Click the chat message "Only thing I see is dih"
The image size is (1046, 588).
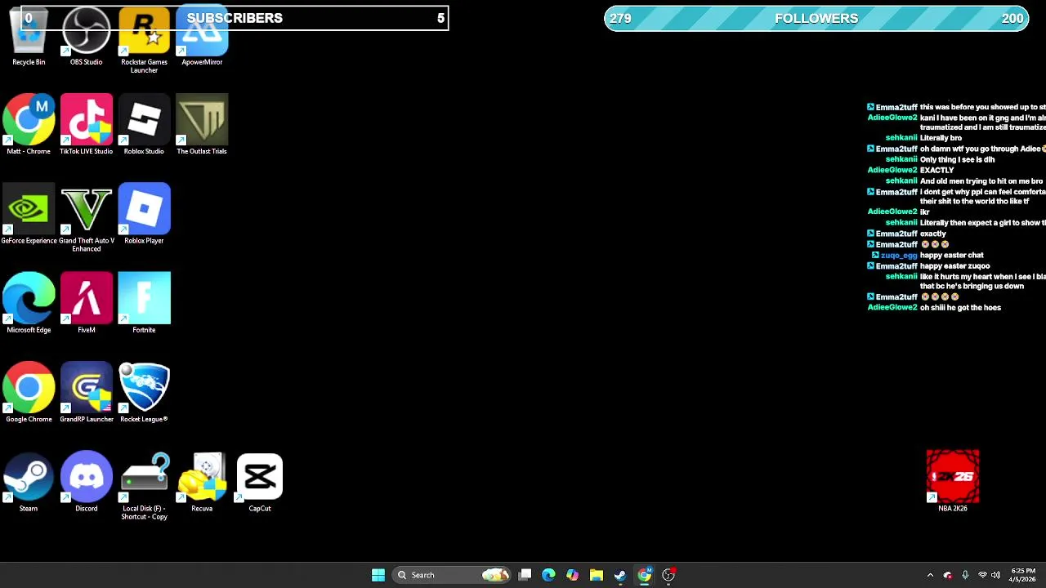(x=957, y=159)
